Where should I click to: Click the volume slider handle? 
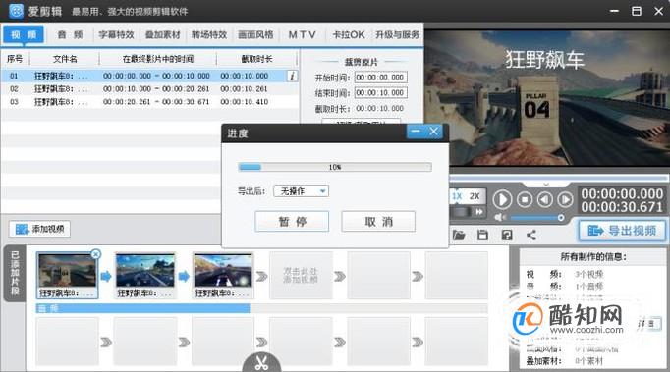(561, 218)
